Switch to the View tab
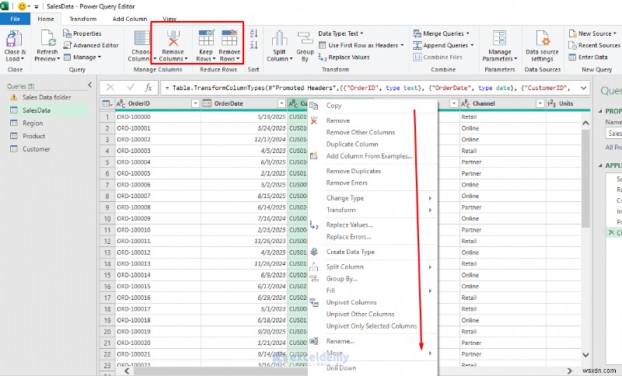622x376 pixels. [x=169, y=19]
